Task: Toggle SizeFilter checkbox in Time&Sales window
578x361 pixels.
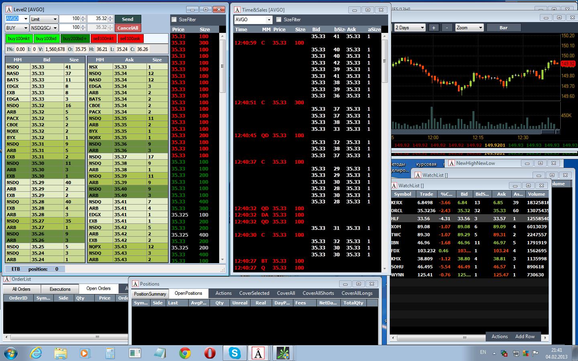Action: pos(279,19)
